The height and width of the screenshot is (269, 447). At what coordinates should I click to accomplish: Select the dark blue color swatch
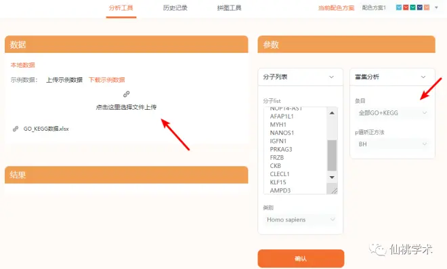pos(420,7)
